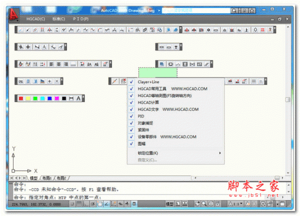This screenshot has height=216, width=300.
Task: Open the red A application menu
Action: (14, 14)
